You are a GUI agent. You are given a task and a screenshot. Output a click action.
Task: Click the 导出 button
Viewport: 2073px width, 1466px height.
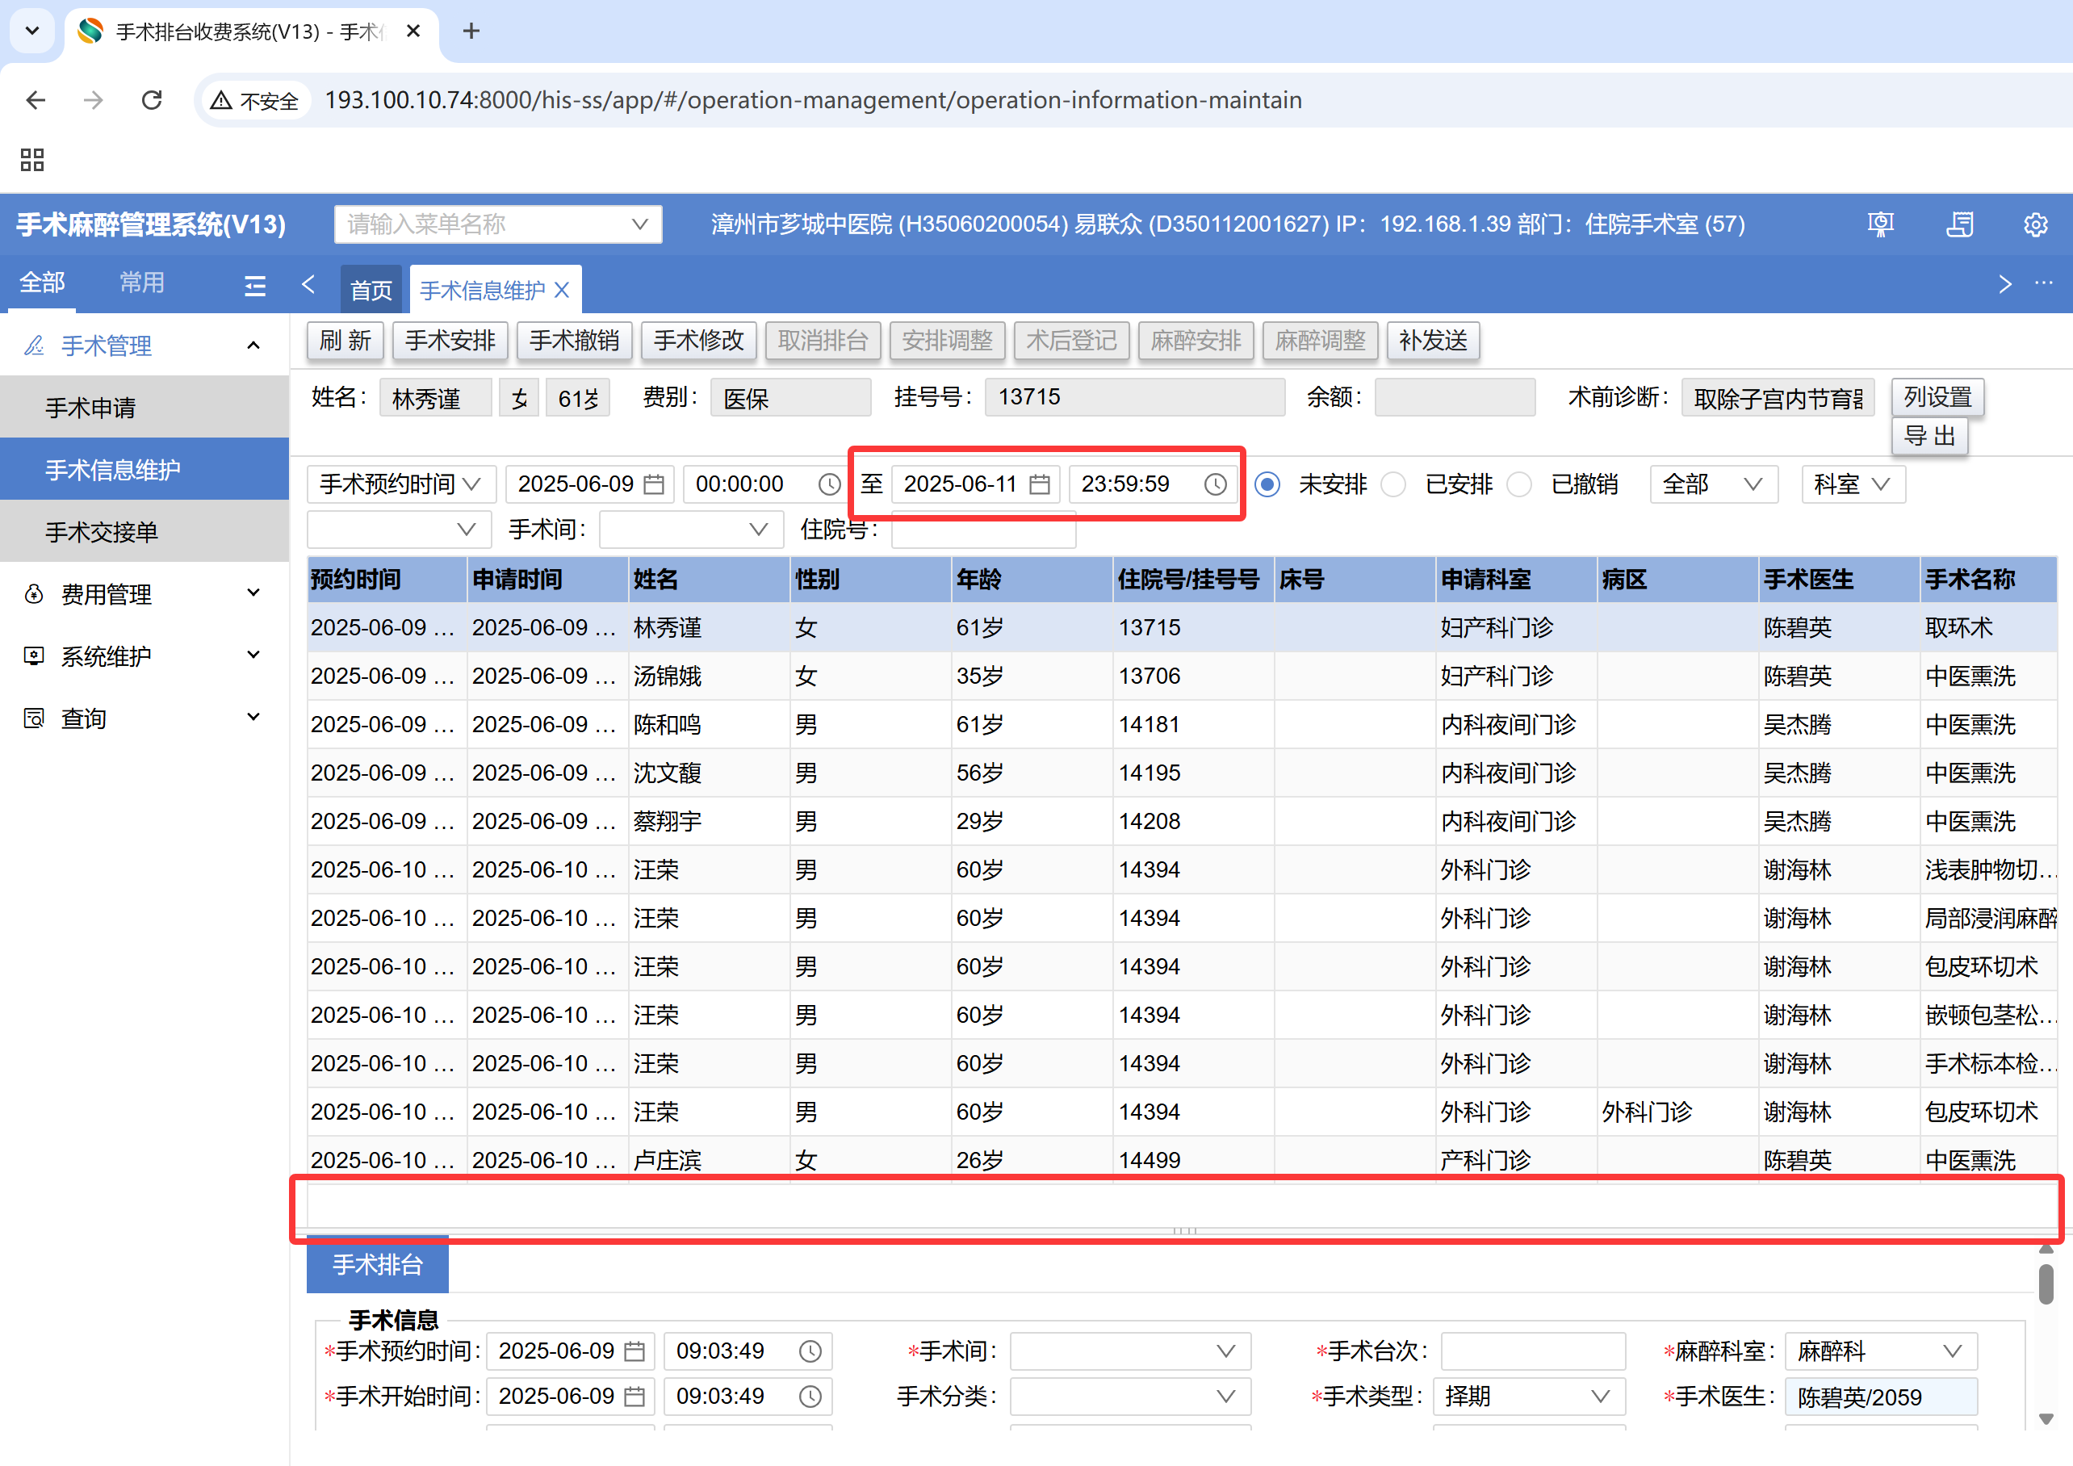coord(1929,436)
